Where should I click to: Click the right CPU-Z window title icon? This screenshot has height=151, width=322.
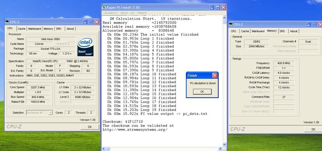pos(231,24)
